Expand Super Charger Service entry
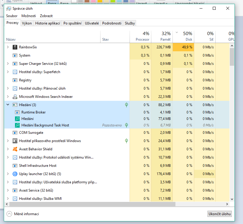 click(x=8, y=64)
